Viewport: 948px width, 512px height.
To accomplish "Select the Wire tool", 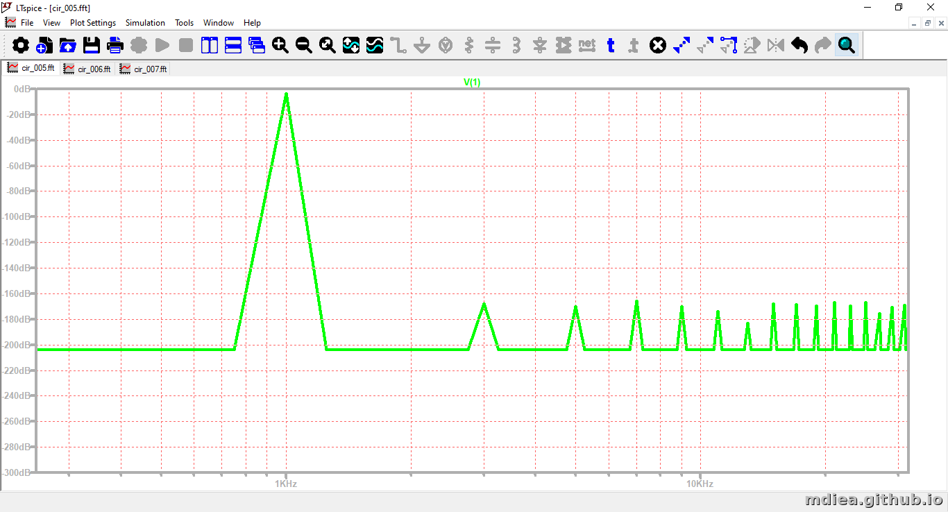I will click(398, 46).
